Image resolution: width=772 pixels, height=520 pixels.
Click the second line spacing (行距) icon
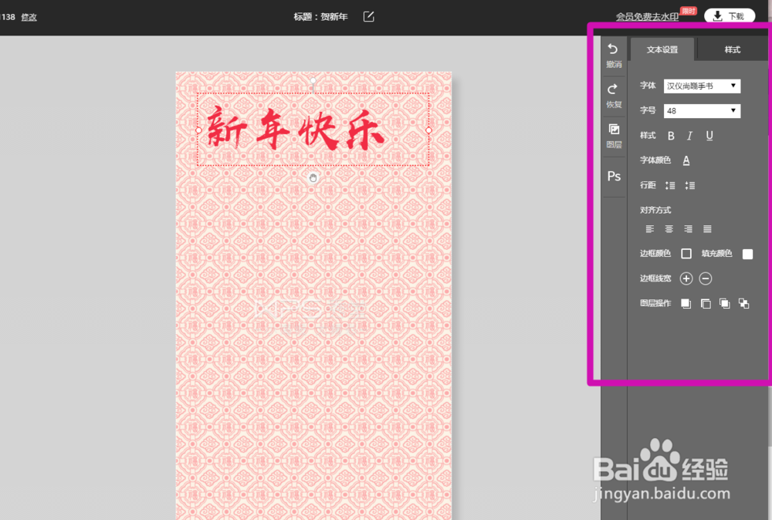pos(689,185)
